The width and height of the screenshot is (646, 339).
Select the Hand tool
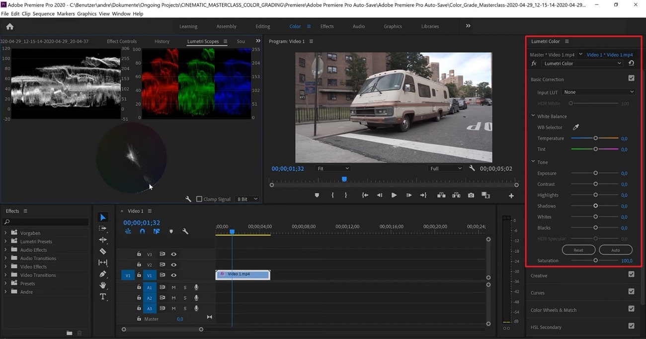[103, 285]
